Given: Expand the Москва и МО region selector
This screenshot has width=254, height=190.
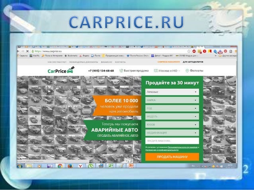Looking at the screenshot, I should tap(167, 71).
